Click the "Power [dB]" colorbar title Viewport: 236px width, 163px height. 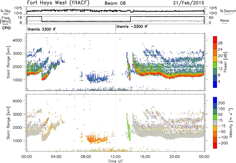[225, 62]
